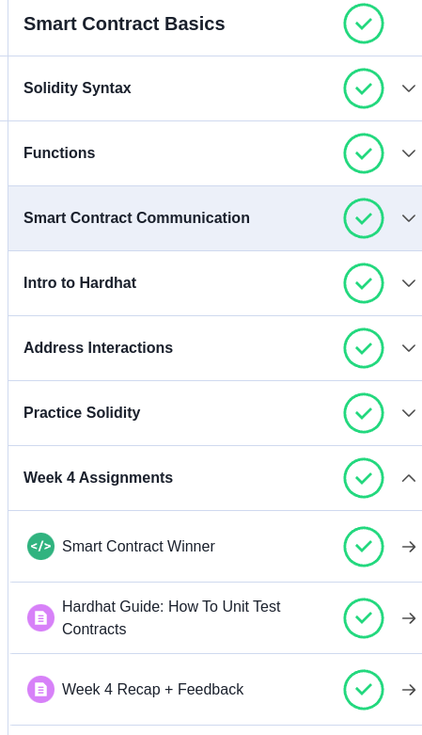422x735 pixels.
Task: Click the completion check circle for Practice Solidity
Action: (364, 413)
